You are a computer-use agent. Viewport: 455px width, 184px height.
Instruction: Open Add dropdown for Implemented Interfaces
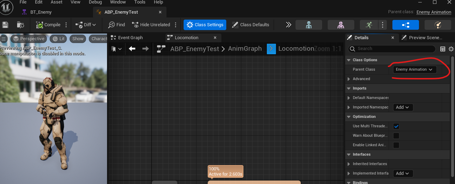point(403,174)
